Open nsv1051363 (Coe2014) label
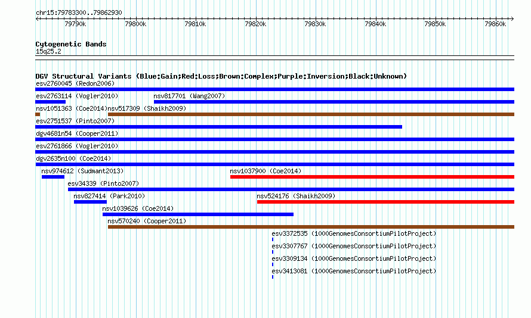The image size is (531, 318). [x=72, y=108]
